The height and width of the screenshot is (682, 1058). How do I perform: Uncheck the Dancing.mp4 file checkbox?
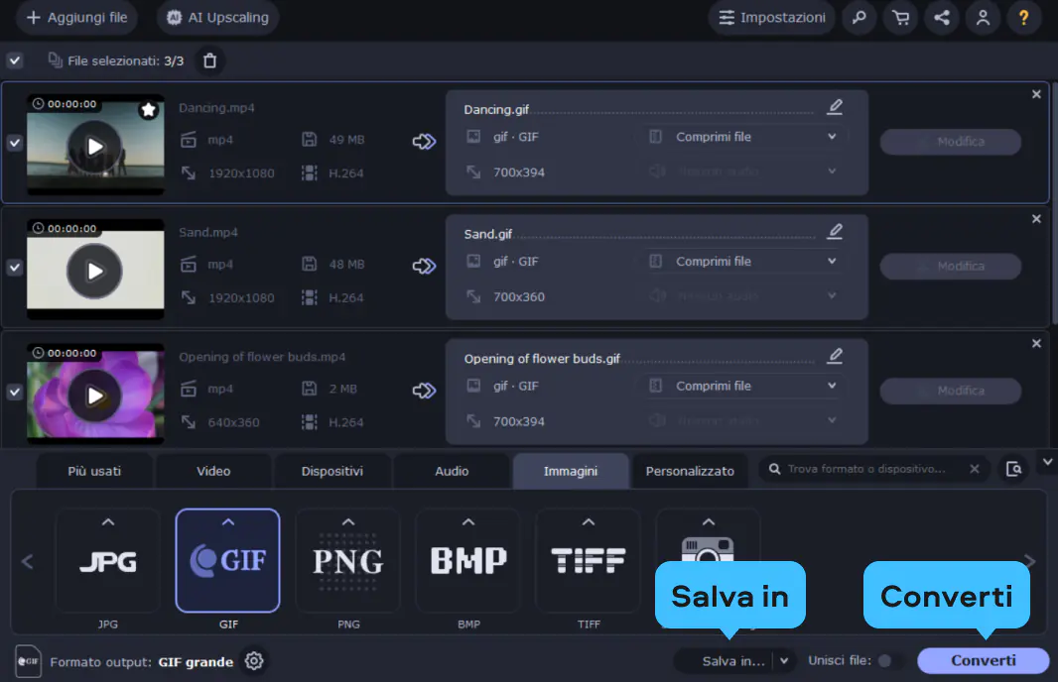pyautogui.click(x=14, y=142)
